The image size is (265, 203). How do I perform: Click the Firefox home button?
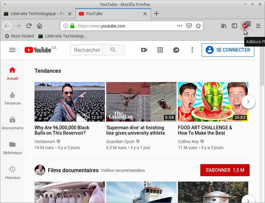(x=40, y=26)
